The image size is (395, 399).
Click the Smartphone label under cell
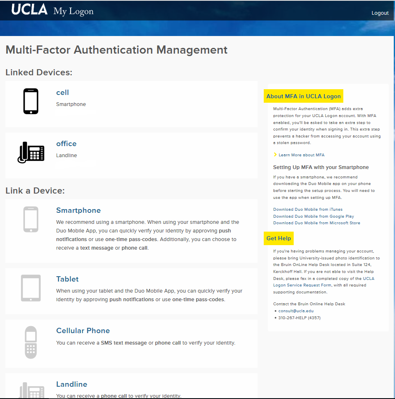(71, 104)
